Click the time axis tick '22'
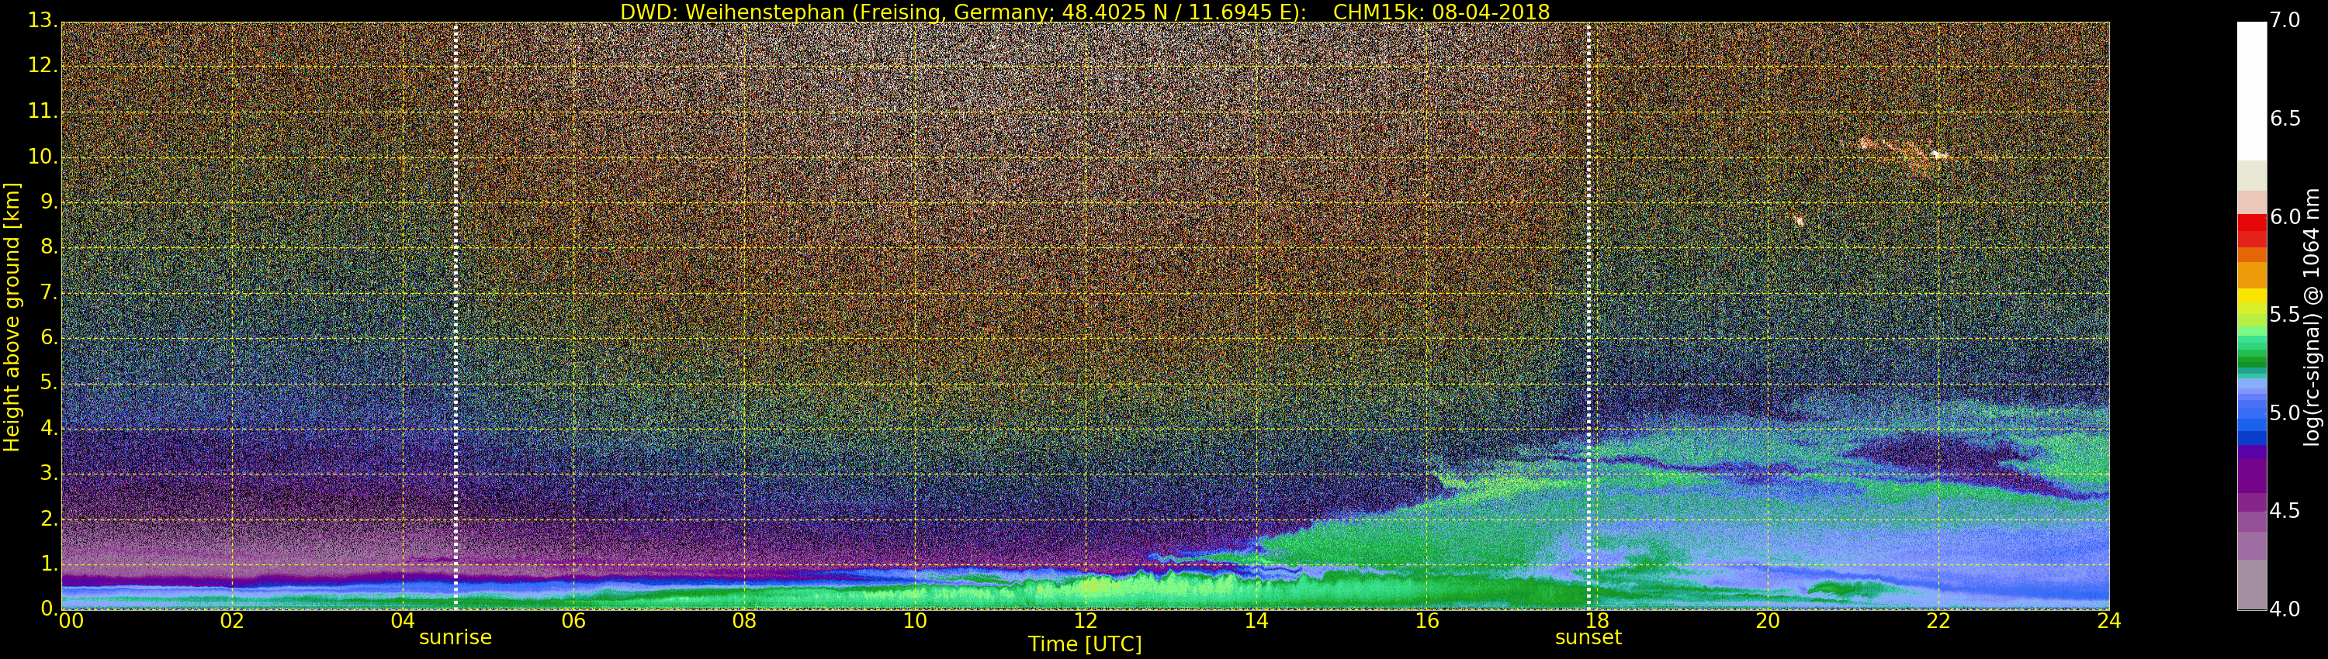The height and width of the screenshot is (659, 2328). coord(1938,621)
